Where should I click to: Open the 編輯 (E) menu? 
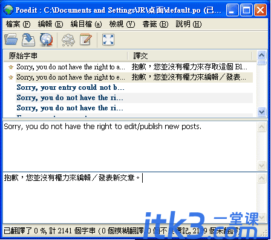coord(50,24)
